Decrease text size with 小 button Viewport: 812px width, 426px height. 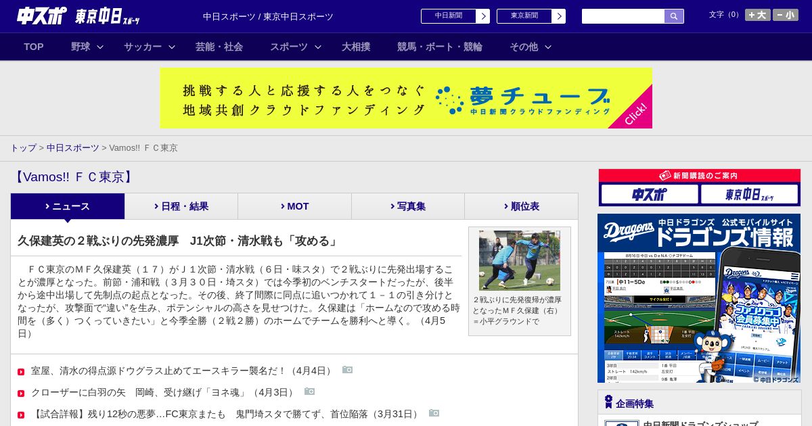pos(786,15)
